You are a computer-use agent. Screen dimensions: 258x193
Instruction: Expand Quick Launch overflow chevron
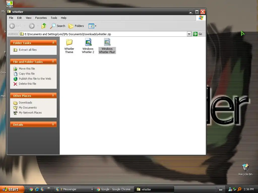pyautogui.click(x=49, y=188)
